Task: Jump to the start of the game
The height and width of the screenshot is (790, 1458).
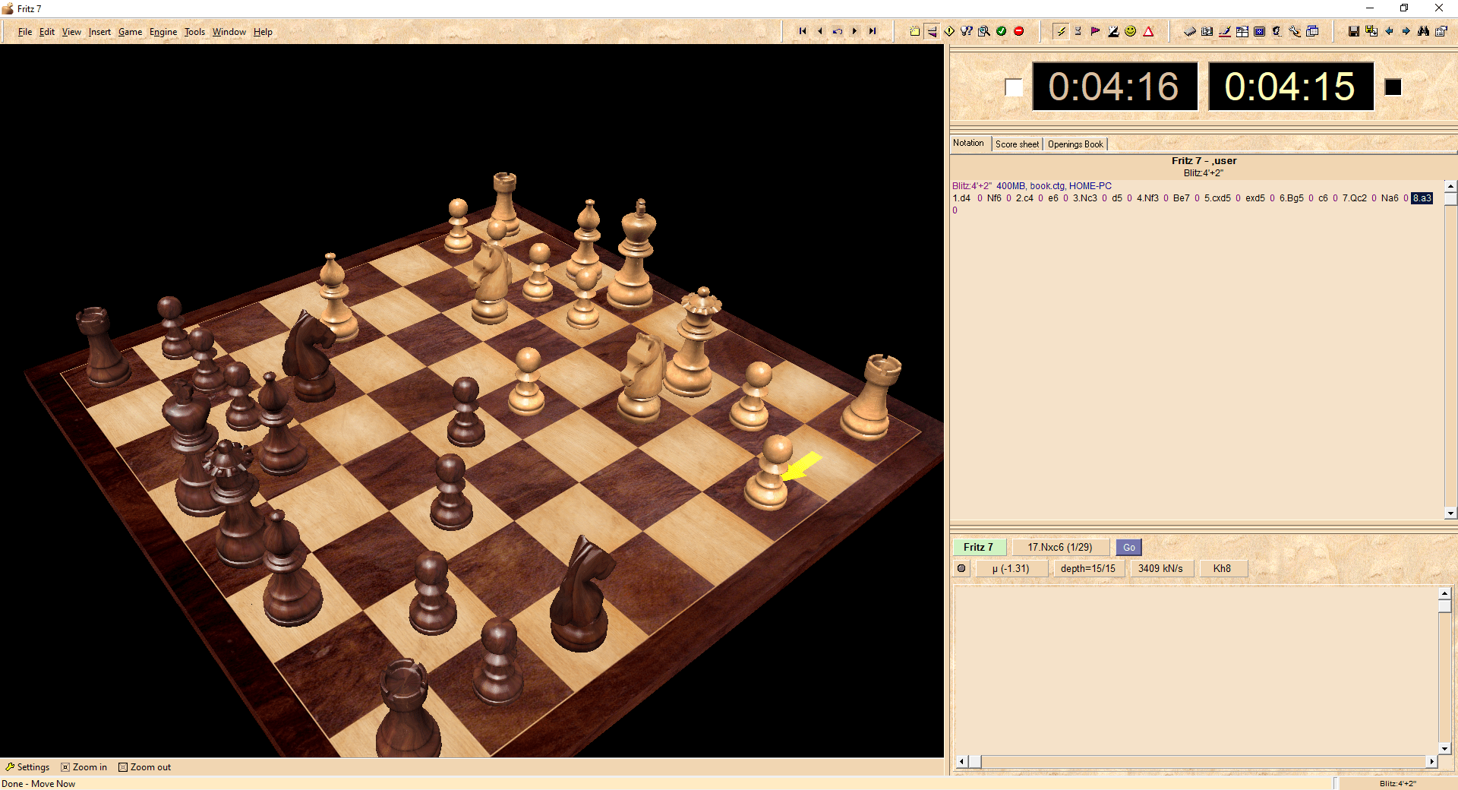Action: (x=802, y=31)
